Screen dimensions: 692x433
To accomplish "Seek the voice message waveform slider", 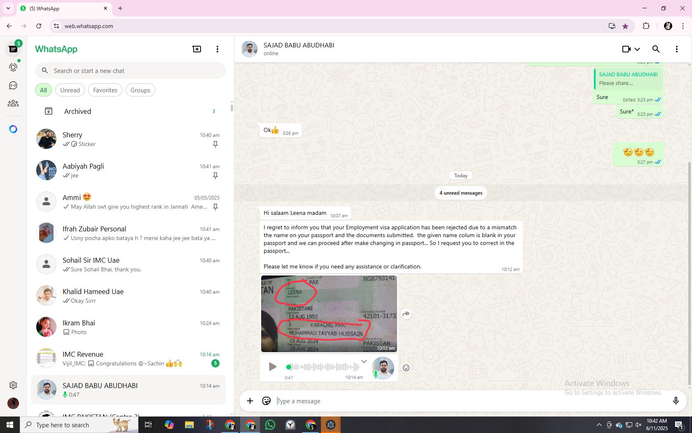I will (x=324, y=367).
